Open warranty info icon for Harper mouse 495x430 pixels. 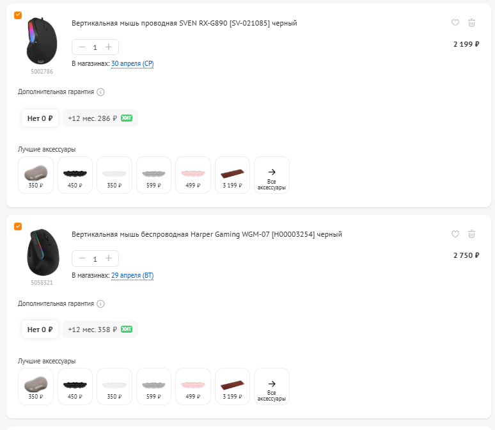coord(100,303)
